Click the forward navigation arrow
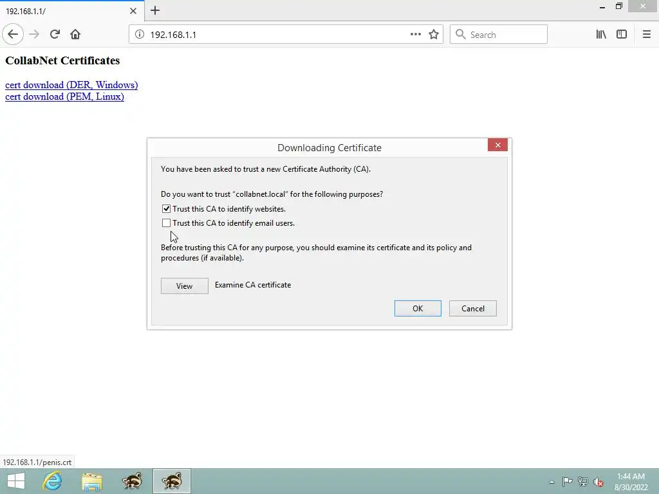 point(34,35)
